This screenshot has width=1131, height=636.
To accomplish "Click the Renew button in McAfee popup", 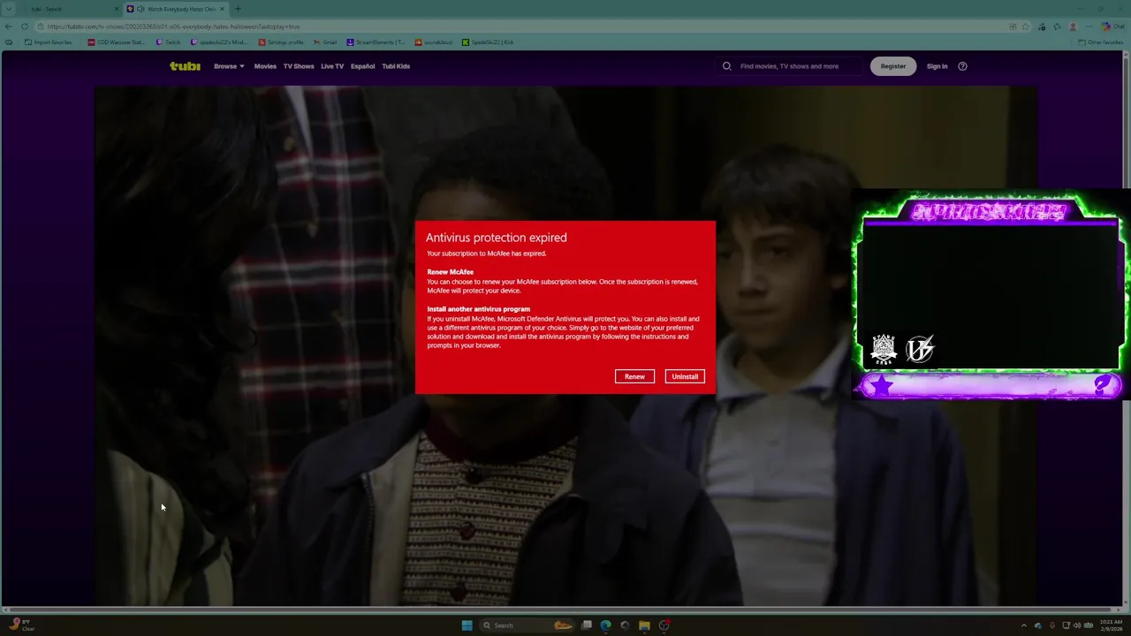I will point(634,376).
